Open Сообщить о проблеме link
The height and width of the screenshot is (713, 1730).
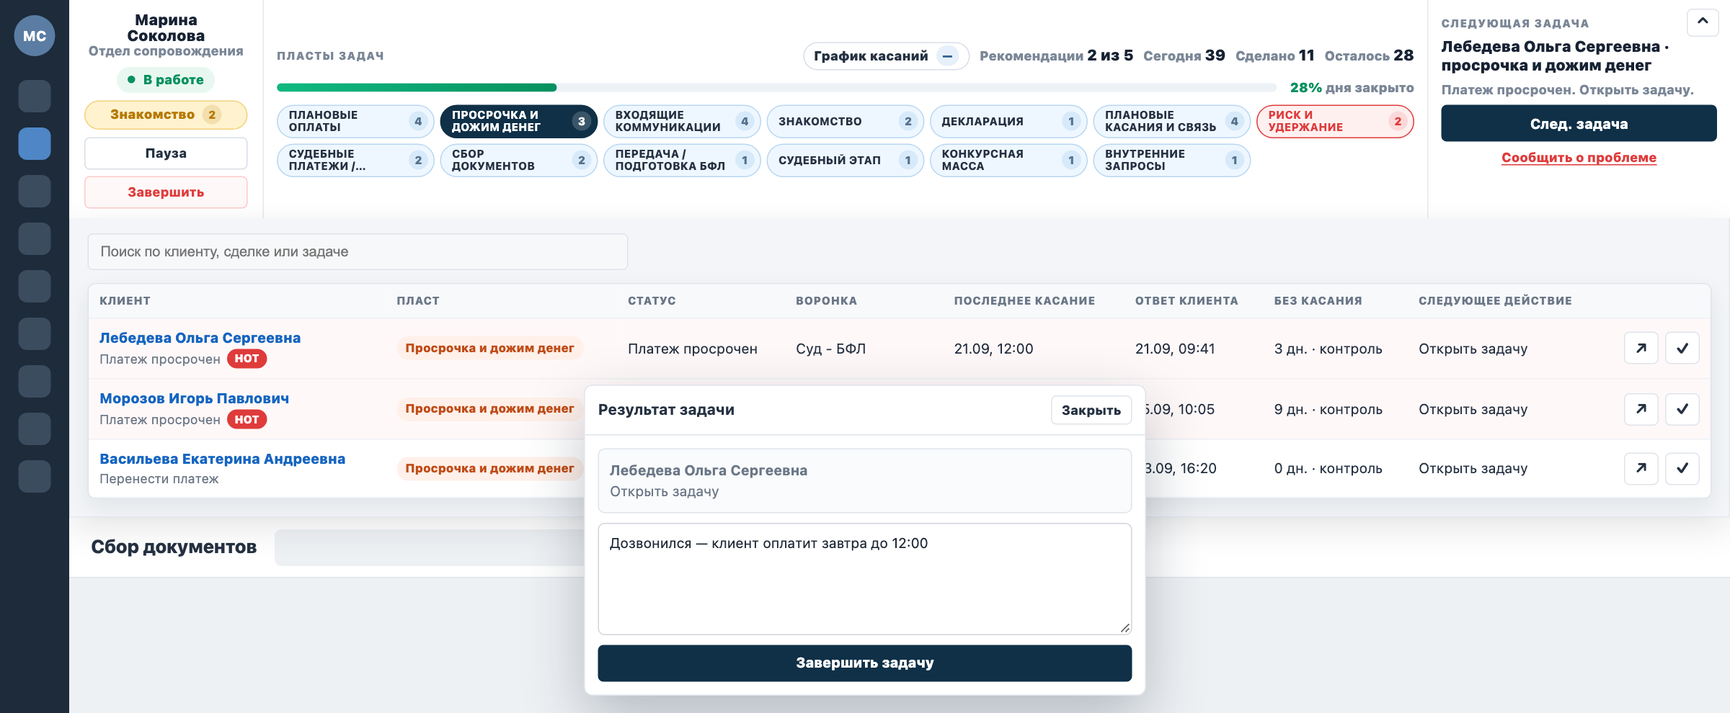click(x=1579, y=158)
